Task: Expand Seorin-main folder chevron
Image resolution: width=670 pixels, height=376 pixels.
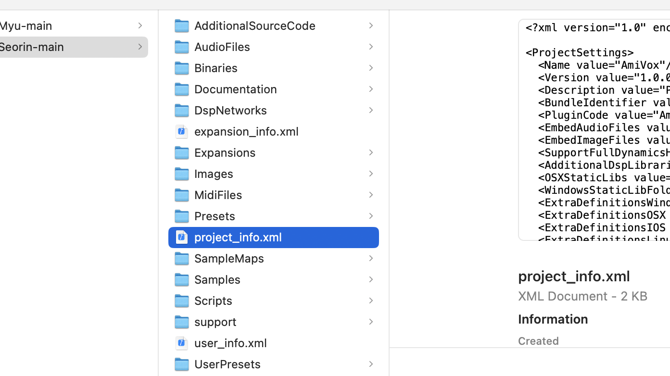Action: pos(140,47)
